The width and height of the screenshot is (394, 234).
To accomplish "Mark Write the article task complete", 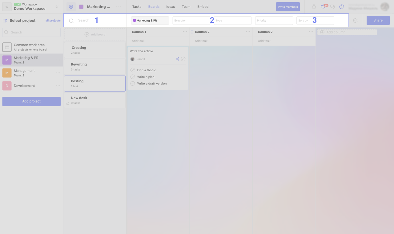I will point(183,59).
